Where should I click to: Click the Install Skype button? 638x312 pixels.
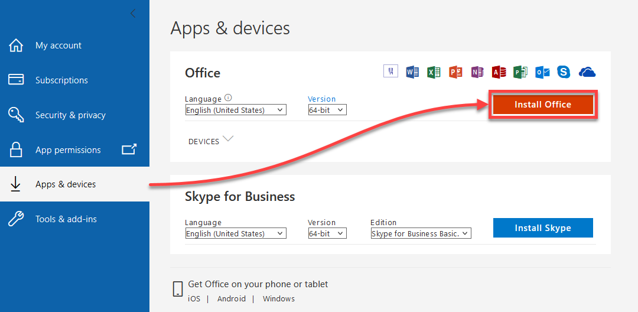click(x=543, y=228)
